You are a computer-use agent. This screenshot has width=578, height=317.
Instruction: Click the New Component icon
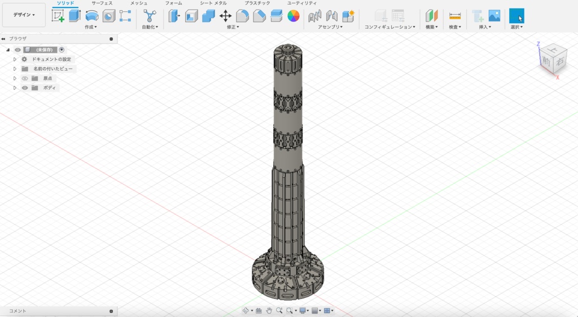pos(348,16)
